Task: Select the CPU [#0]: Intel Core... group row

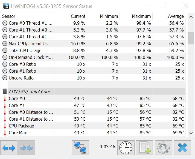Action: pyautogui.click(x=93, y=92)
